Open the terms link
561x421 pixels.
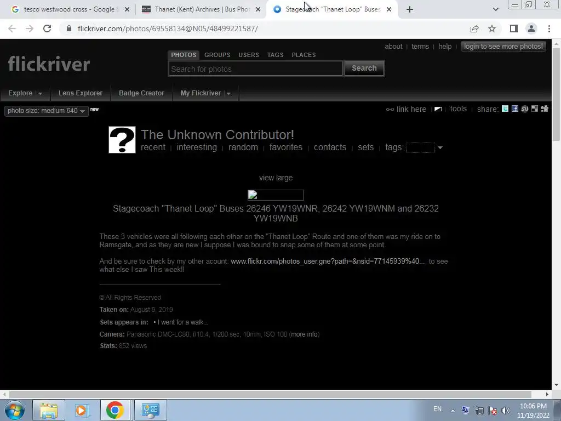[420, 47]
